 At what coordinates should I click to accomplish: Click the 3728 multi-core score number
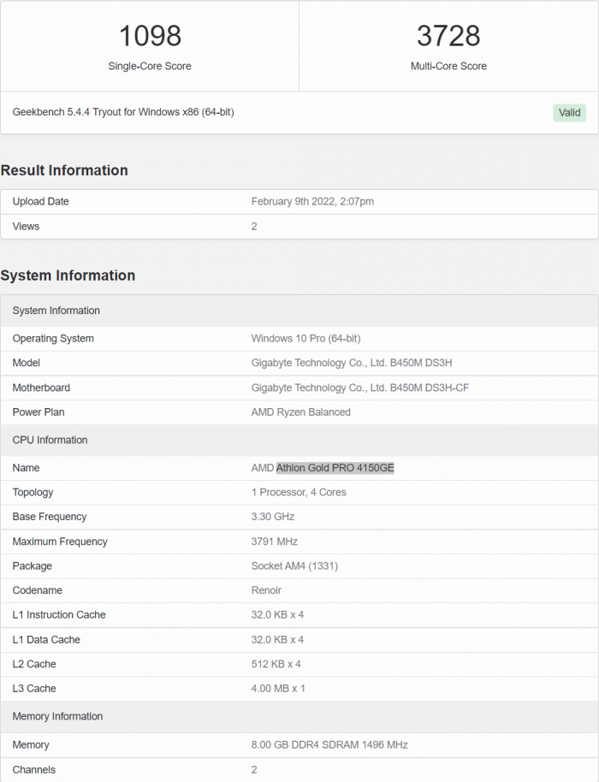point(448,36)
